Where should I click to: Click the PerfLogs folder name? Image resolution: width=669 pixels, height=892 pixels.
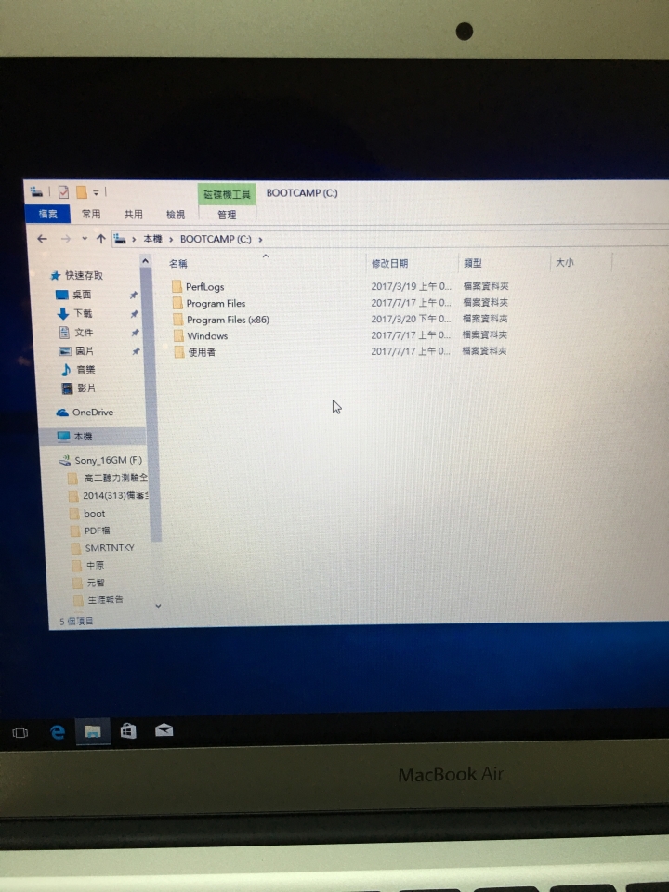tap(204, 287)
